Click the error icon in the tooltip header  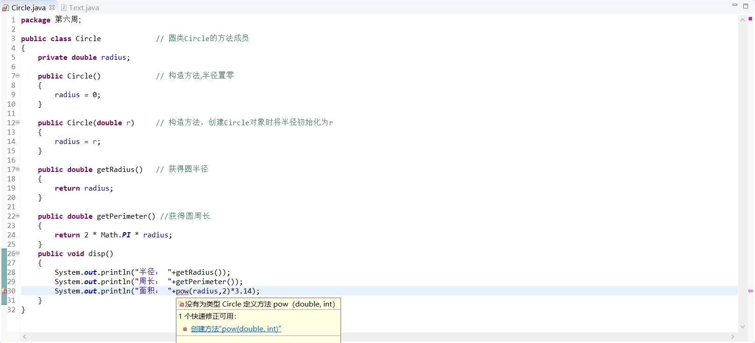coord(181,304)
